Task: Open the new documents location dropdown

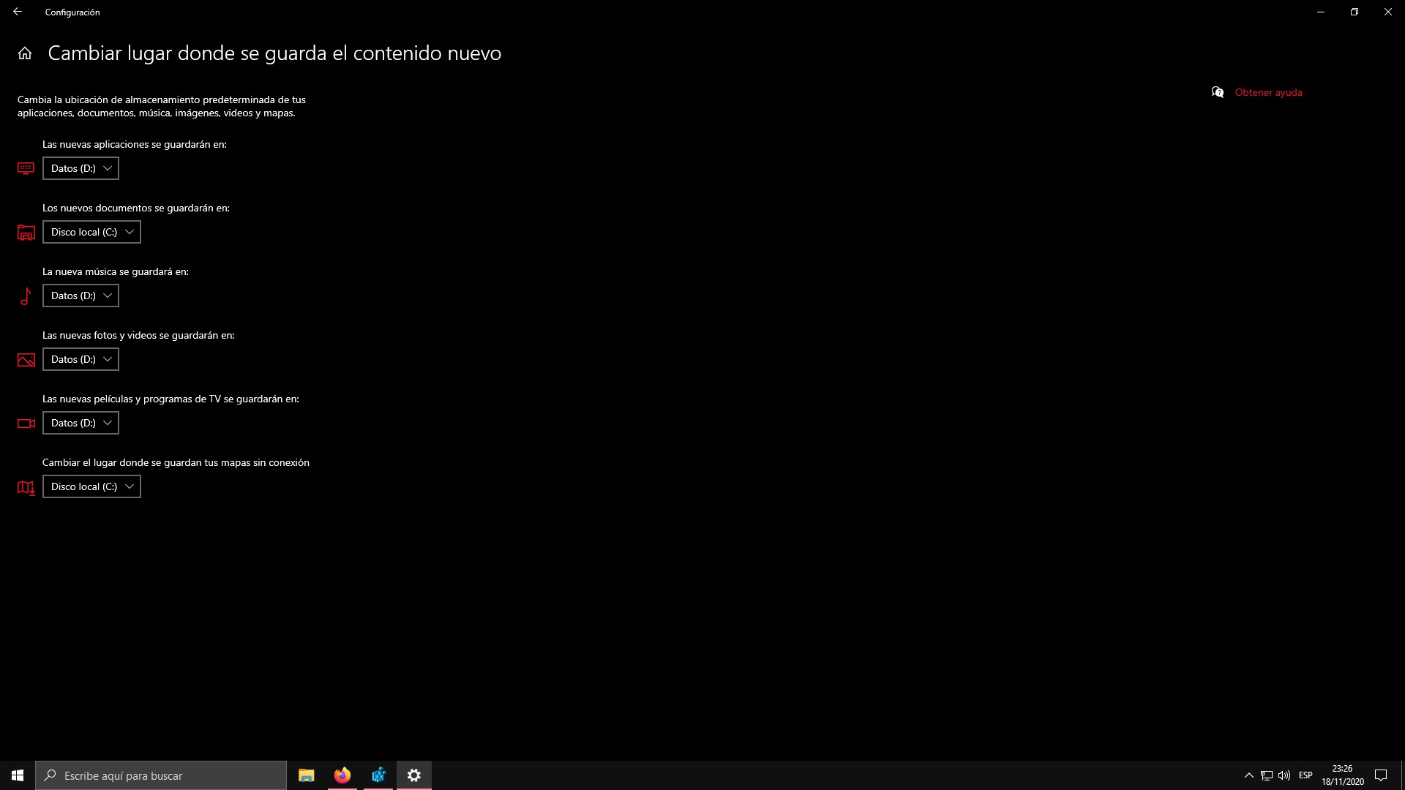Action: 91,232
